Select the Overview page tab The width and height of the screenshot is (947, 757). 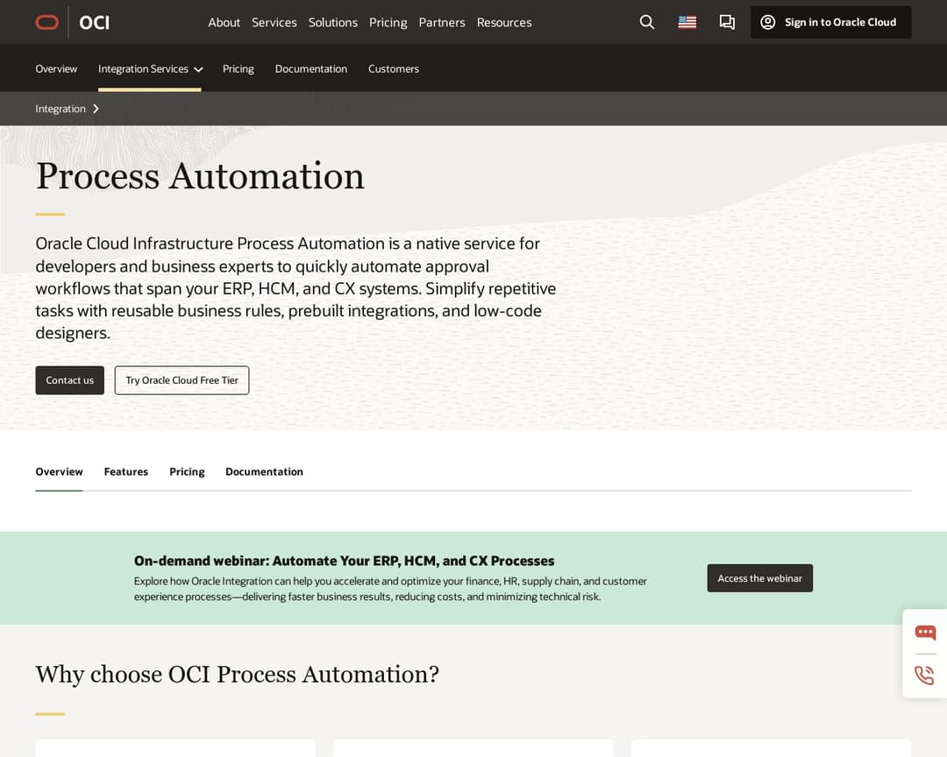click(60, 471)
